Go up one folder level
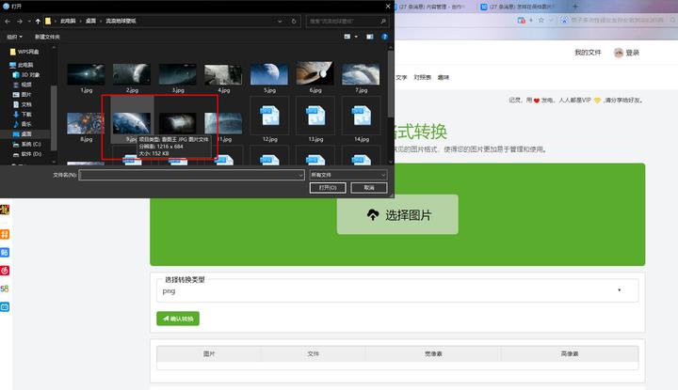The image size is (678, 390). [38, 21]
